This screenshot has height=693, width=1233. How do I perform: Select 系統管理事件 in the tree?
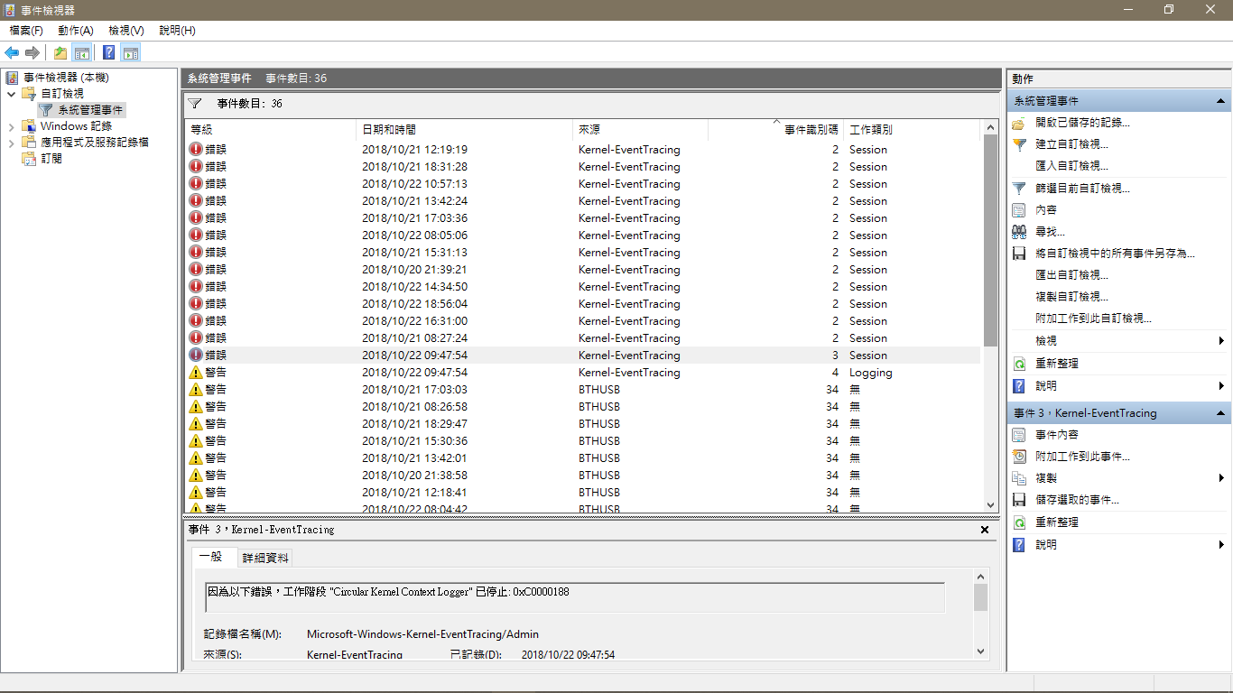[x=90, y=110]
